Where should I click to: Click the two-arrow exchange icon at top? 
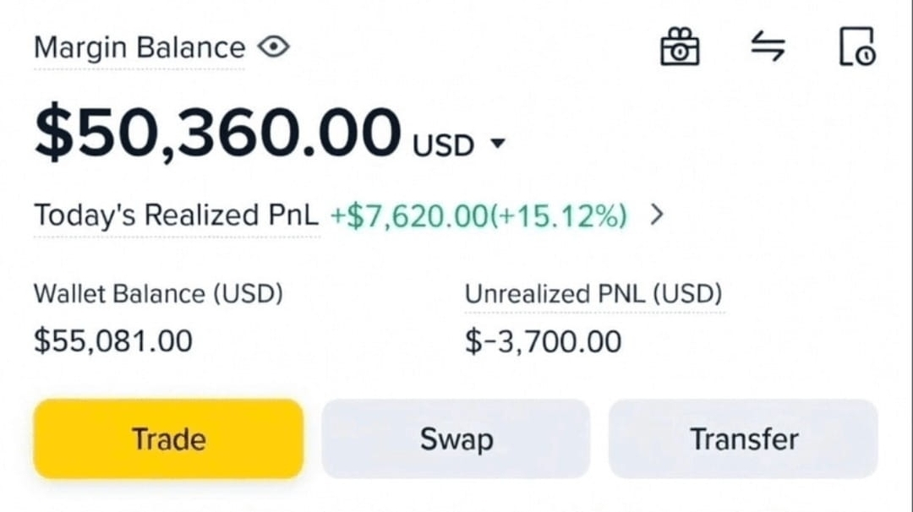click(x=768, y=46)
